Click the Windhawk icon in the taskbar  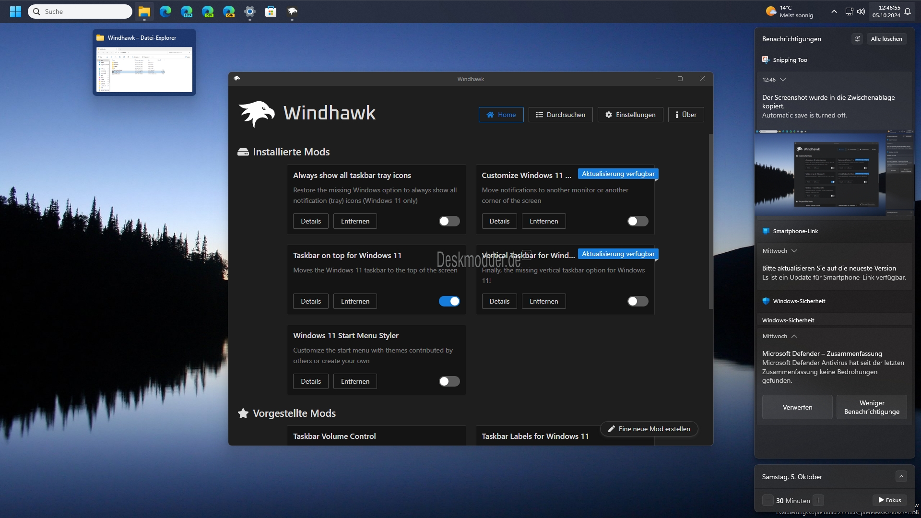[x=292, y=12]
